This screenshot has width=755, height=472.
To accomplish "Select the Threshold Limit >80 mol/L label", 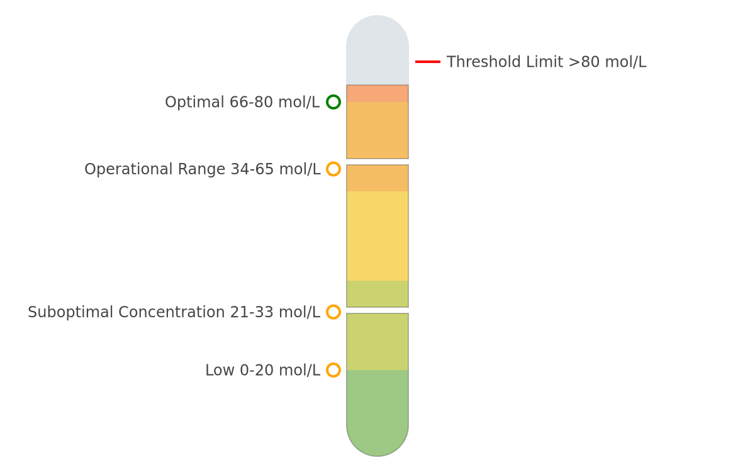I will click(546, 62).
